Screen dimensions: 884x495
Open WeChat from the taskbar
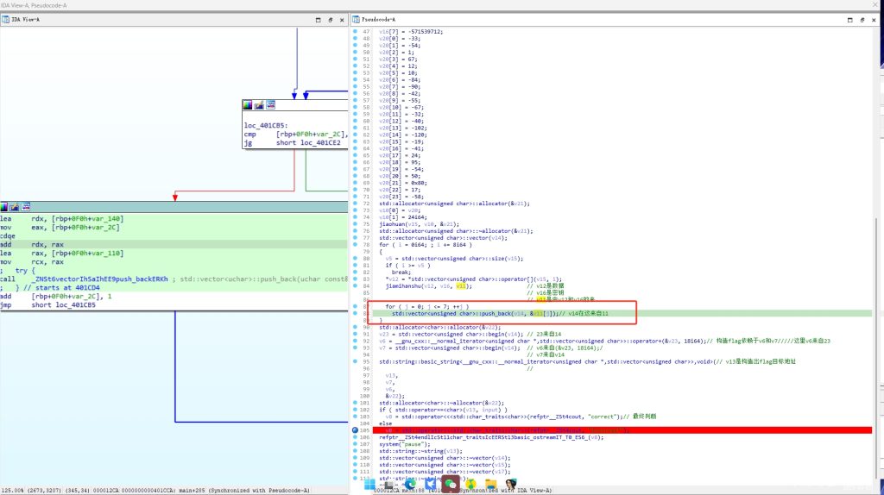pos(450,485)
